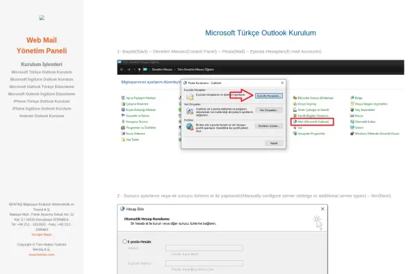This screenshot has width=417, height=274.
Task: Open Mail (Microsoft Outlook) item
Action: [312, 122]
